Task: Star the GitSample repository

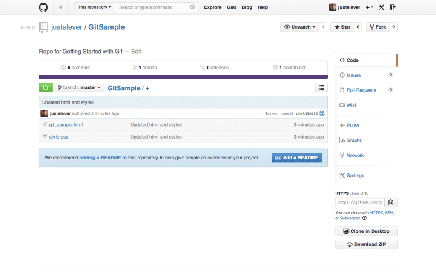Action: click(342, 27)
